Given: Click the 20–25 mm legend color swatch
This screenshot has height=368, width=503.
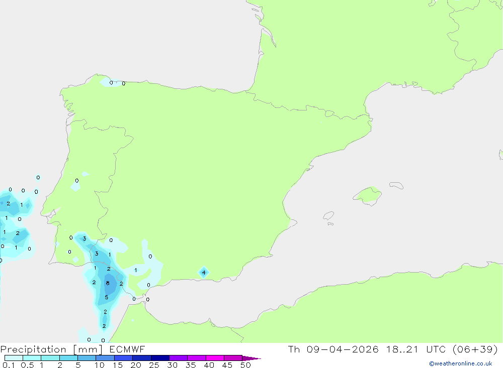Looking at the screenshot, I should [142, 358].
